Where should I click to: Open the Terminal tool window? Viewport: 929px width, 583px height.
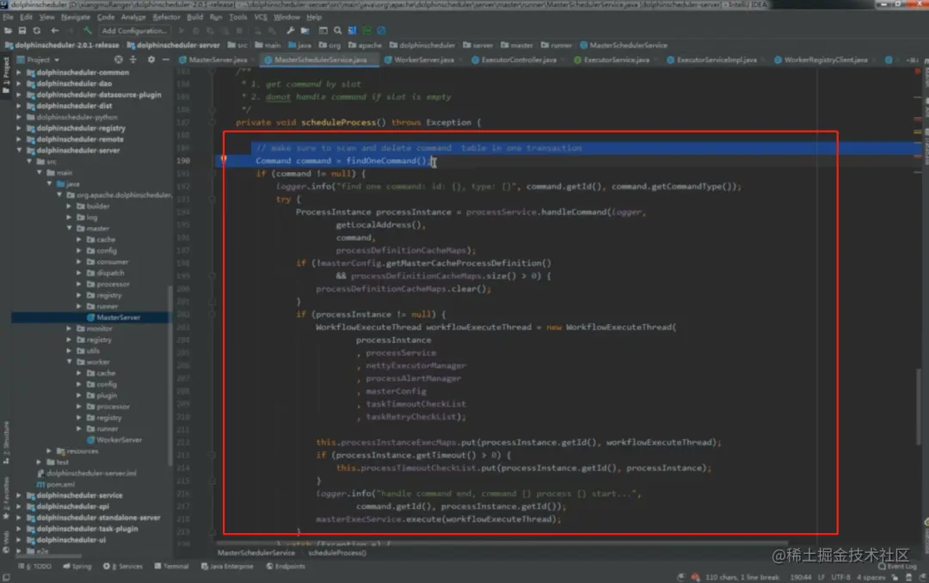(172, 567)
